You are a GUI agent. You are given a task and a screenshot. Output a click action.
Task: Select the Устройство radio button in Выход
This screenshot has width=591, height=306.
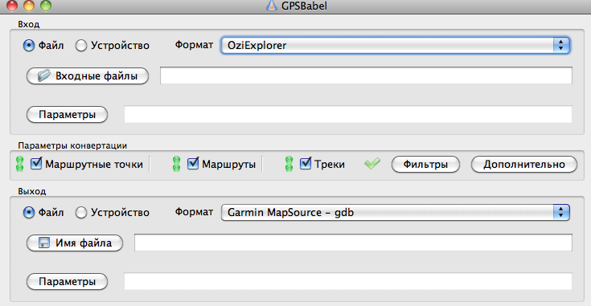[81, 213]
